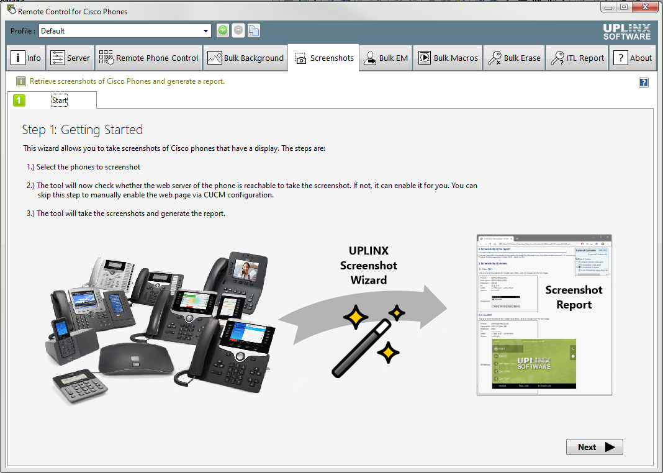The image size is (663, 473).
Task: Click the blue help question mark icon
Action: [x=644, y=83]
